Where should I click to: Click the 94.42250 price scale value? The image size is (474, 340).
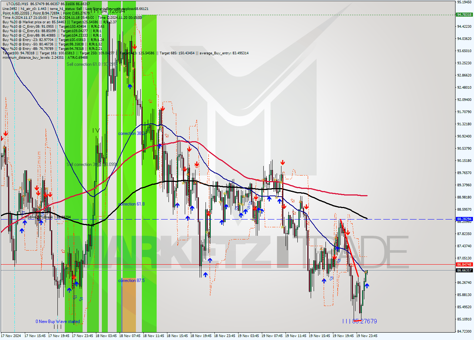[x=464, y=26]
